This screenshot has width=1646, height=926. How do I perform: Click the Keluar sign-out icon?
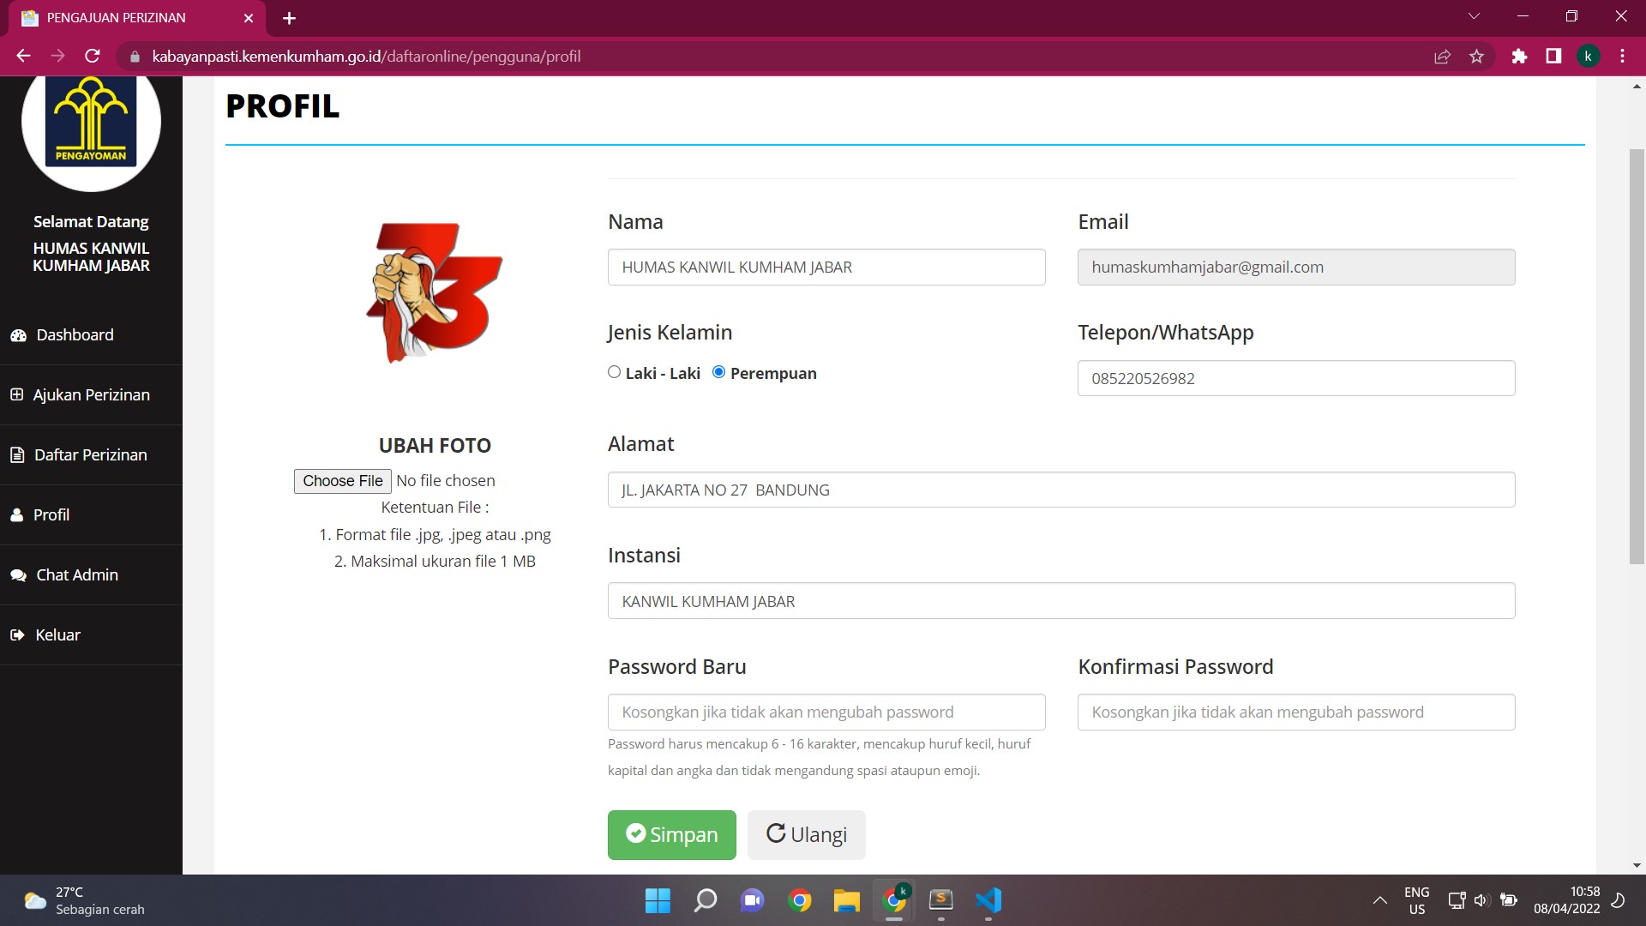tap(17, 635)
